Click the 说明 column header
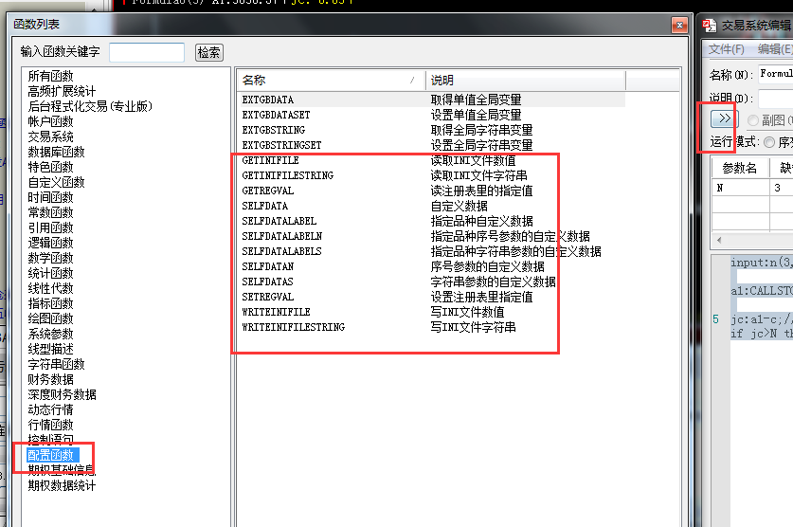 point(526,80)
